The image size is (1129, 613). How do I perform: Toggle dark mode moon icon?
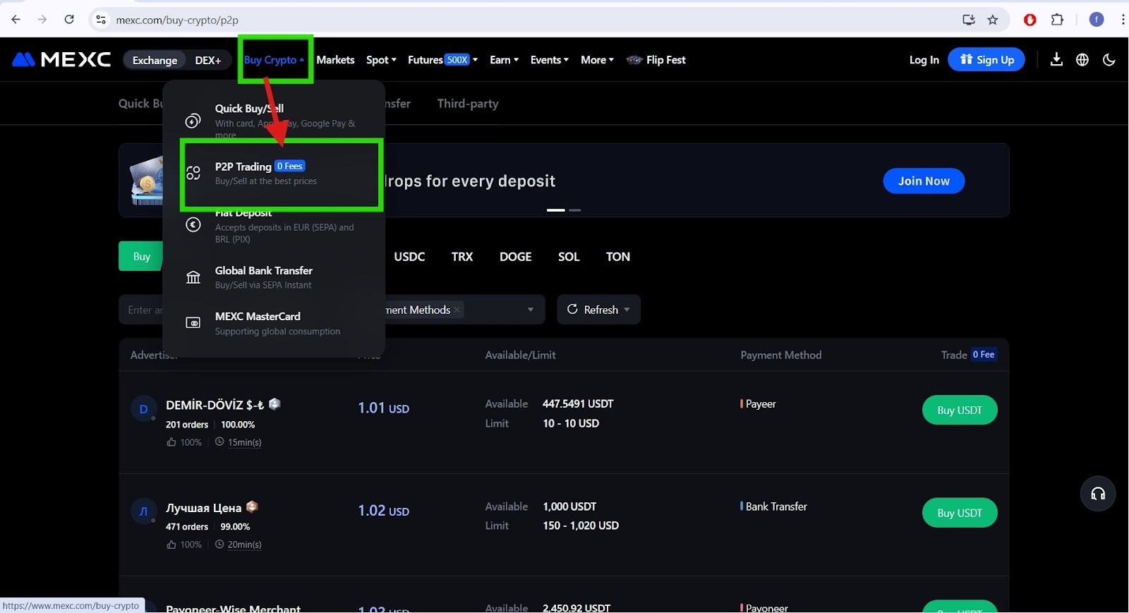point(1109,60)
